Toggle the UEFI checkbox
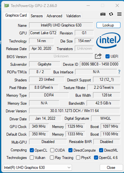 pos(107,56)
